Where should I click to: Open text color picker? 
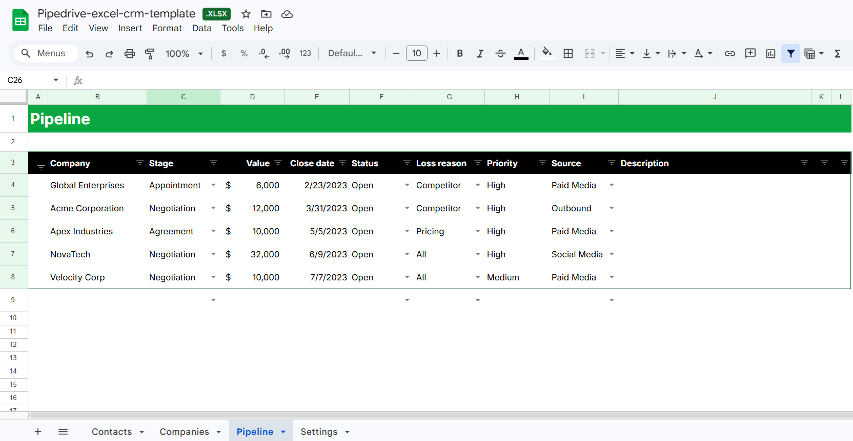[x=521, y=53]
